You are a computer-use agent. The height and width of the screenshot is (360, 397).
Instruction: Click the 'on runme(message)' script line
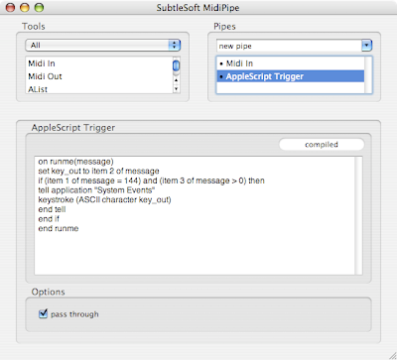(75, 162)
